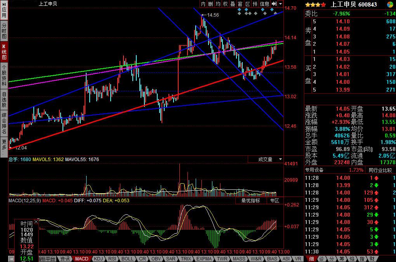396x262 pixels.
Task: Switch to the RSI indicator tab
Action: pos(112,259)
